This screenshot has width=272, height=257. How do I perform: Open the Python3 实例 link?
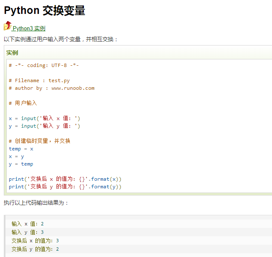tap(29, 29)
